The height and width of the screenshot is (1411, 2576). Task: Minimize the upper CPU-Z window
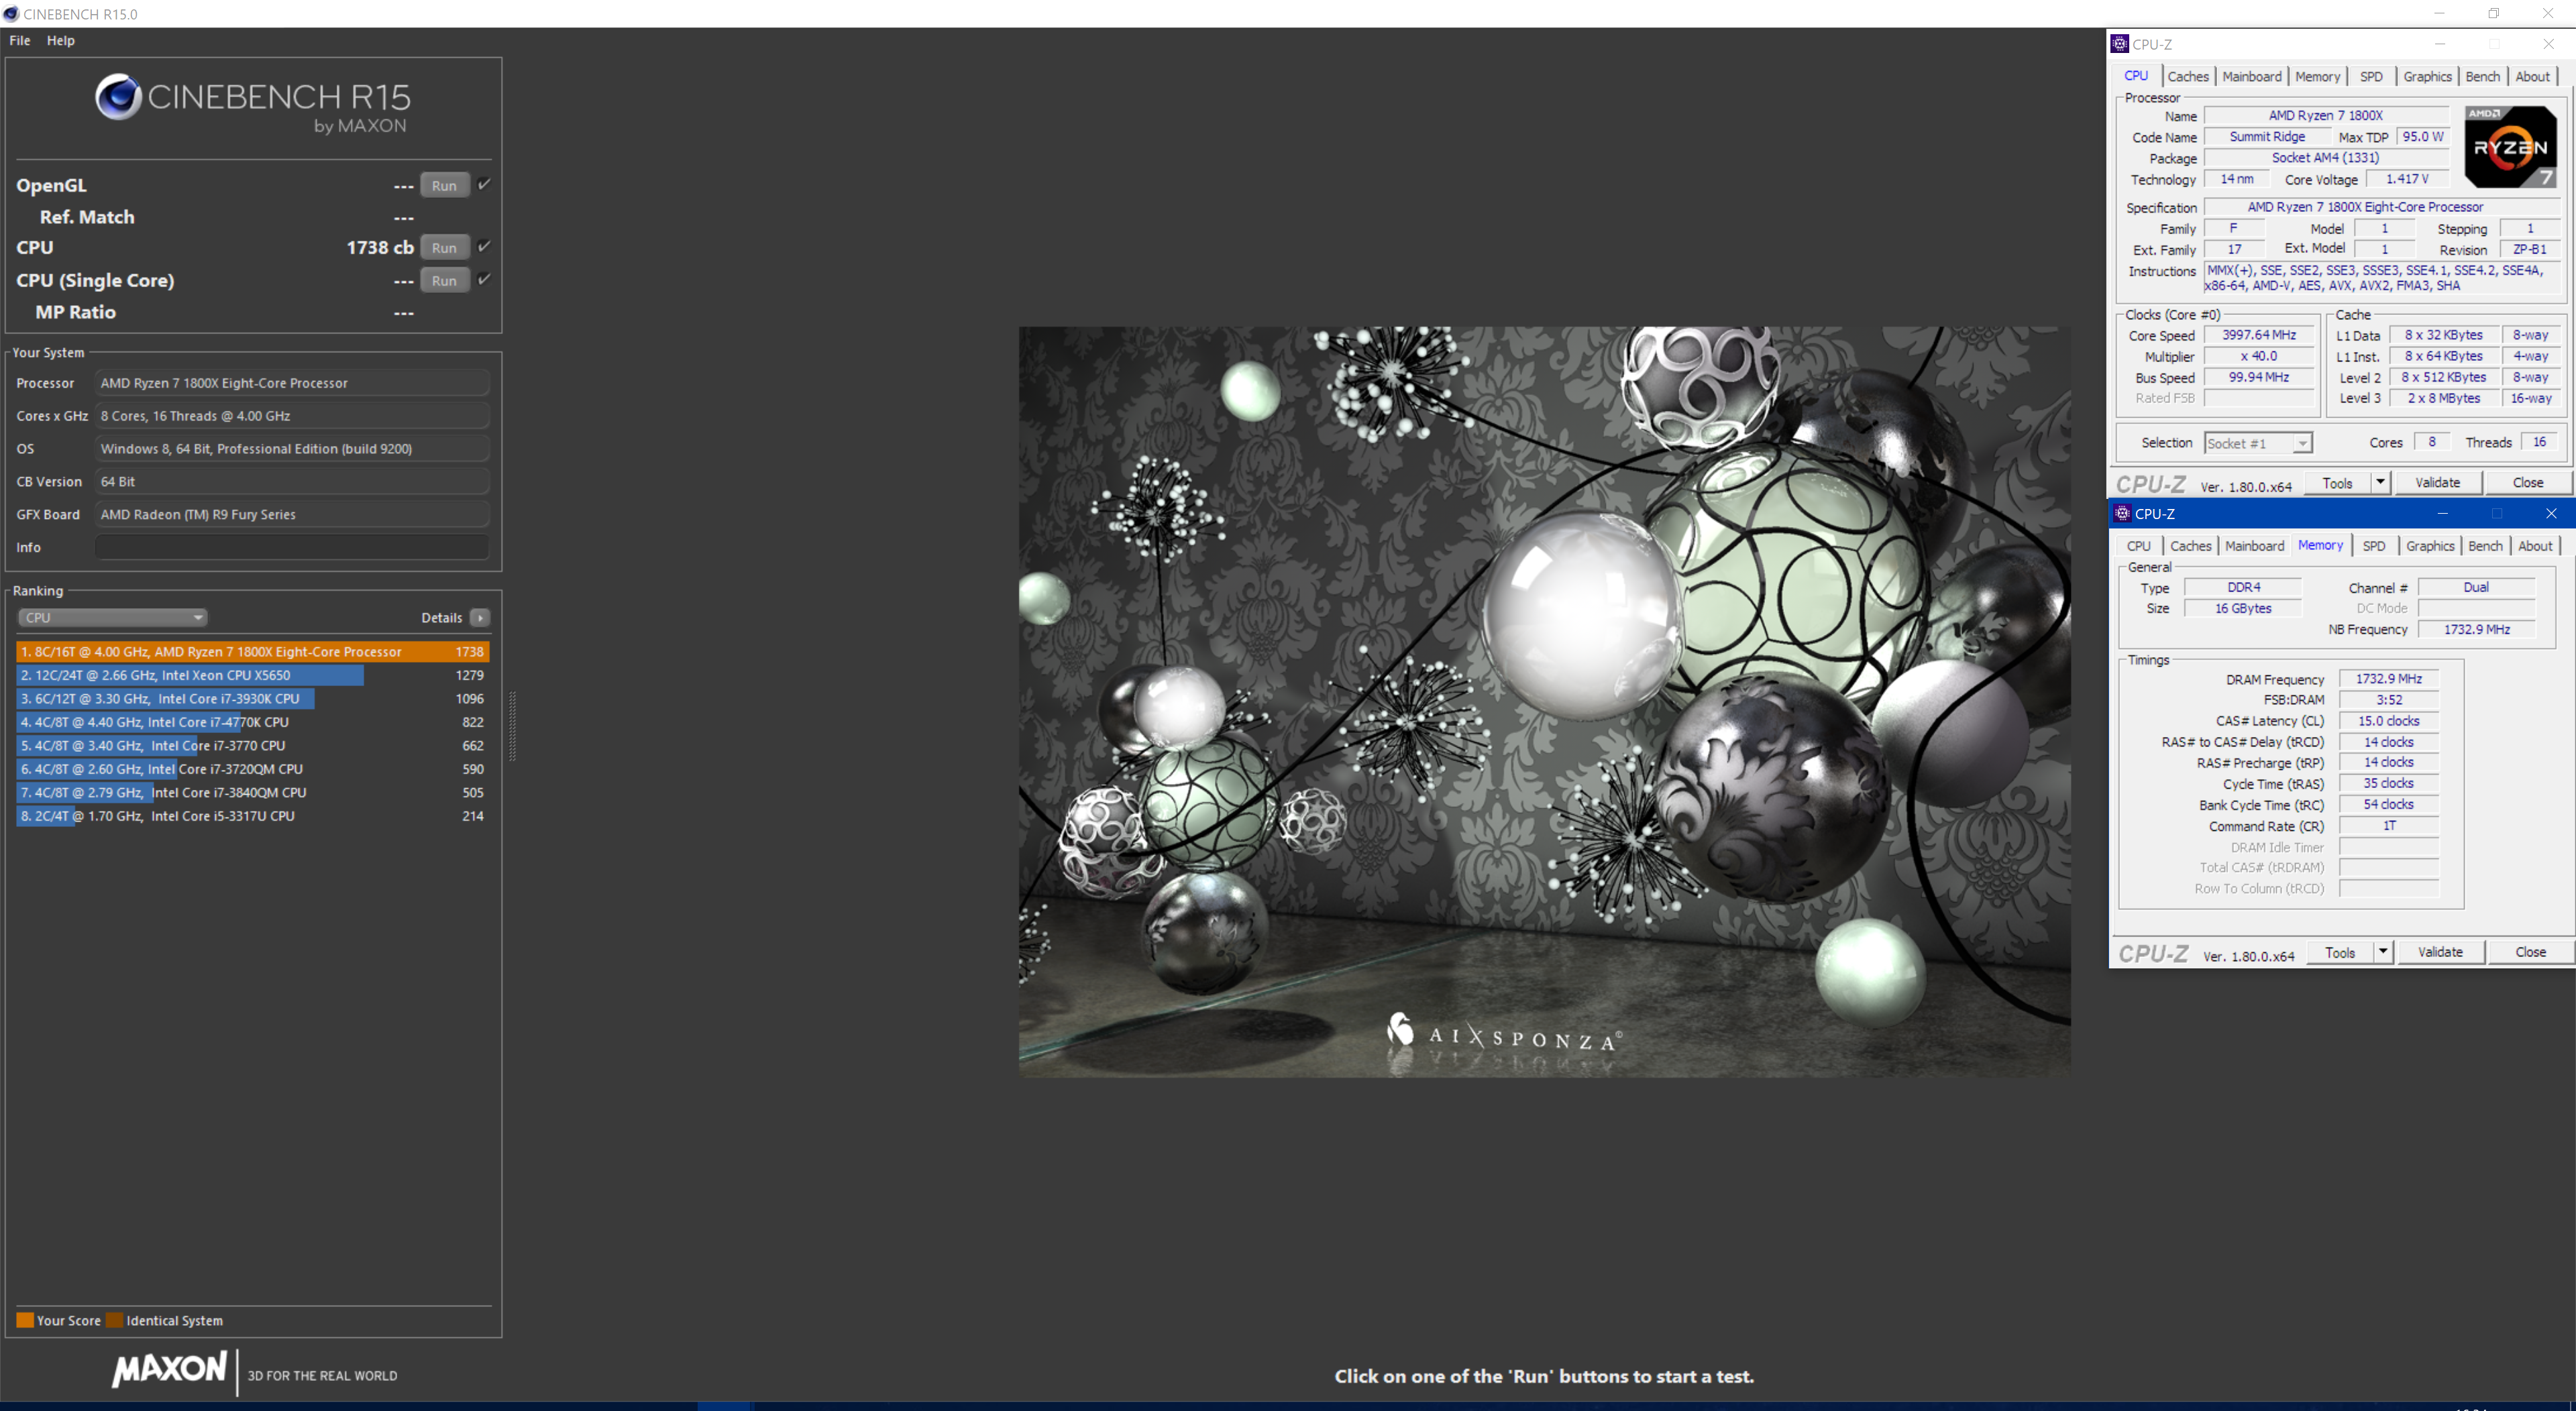(2440, 43)
